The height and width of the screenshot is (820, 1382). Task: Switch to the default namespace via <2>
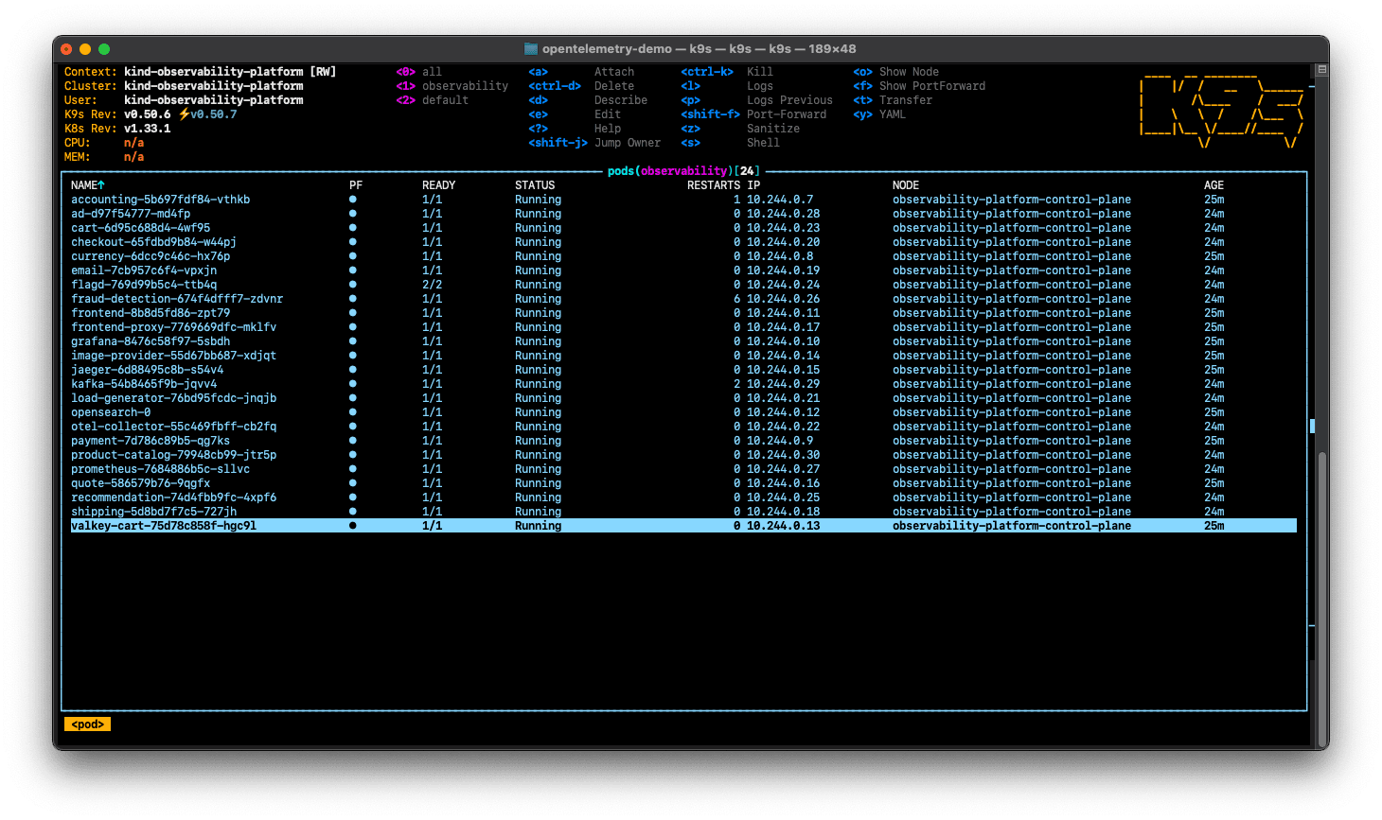(405, 99)
